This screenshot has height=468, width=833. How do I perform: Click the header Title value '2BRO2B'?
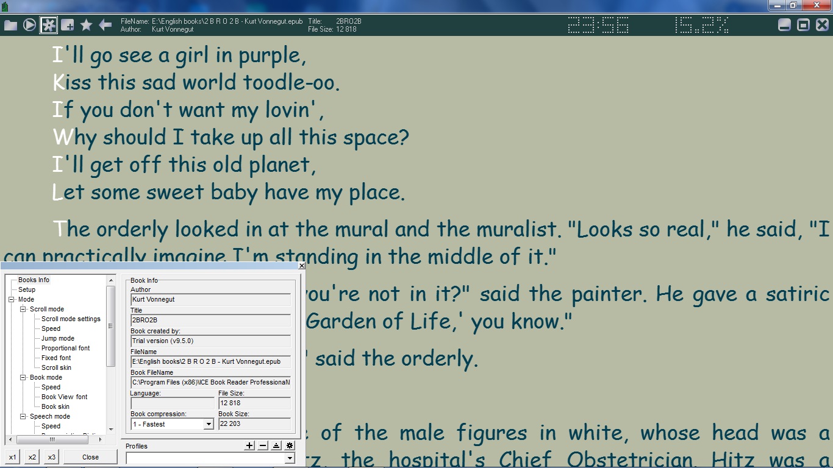click(x=349, y=21)
